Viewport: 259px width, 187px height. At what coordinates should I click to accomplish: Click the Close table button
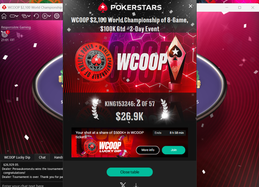129,172
